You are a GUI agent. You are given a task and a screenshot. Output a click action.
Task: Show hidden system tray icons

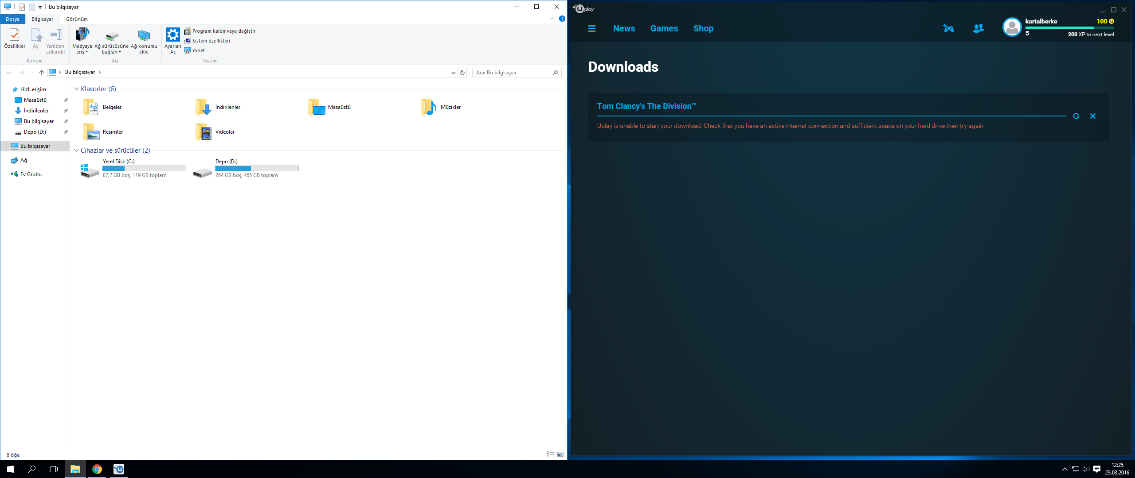pyautogui.click(x=1065, y=469)
